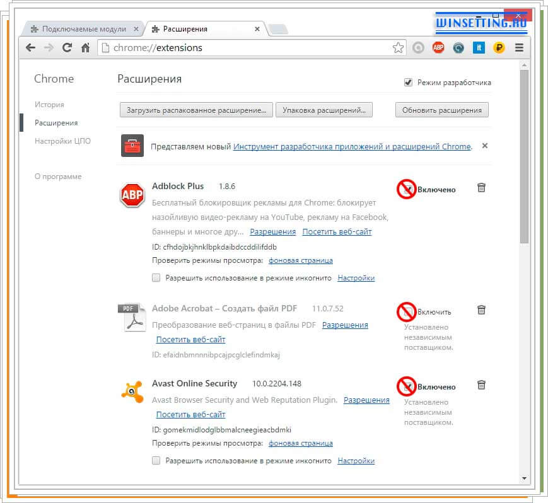Click the Home button in the toolbar
The image size is (548, 503).
[x=85, y=47]
